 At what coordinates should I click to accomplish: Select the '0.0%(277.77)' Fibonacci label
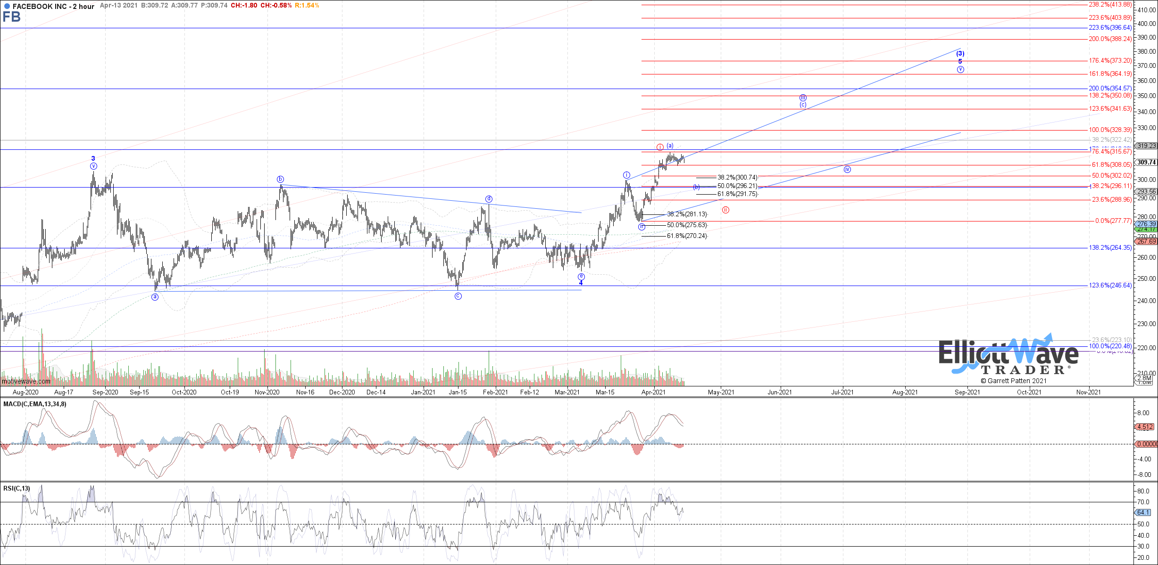(1113, 221)
